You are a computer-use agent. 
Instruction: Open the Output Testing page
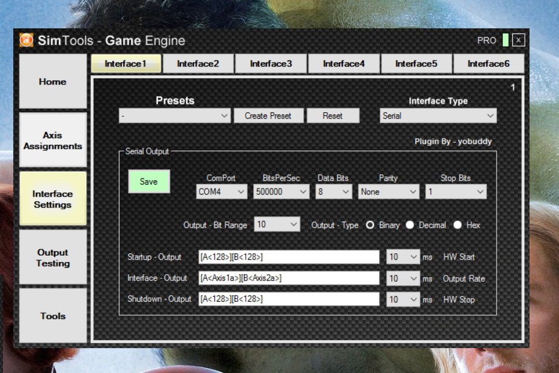[x=53, y=257]
